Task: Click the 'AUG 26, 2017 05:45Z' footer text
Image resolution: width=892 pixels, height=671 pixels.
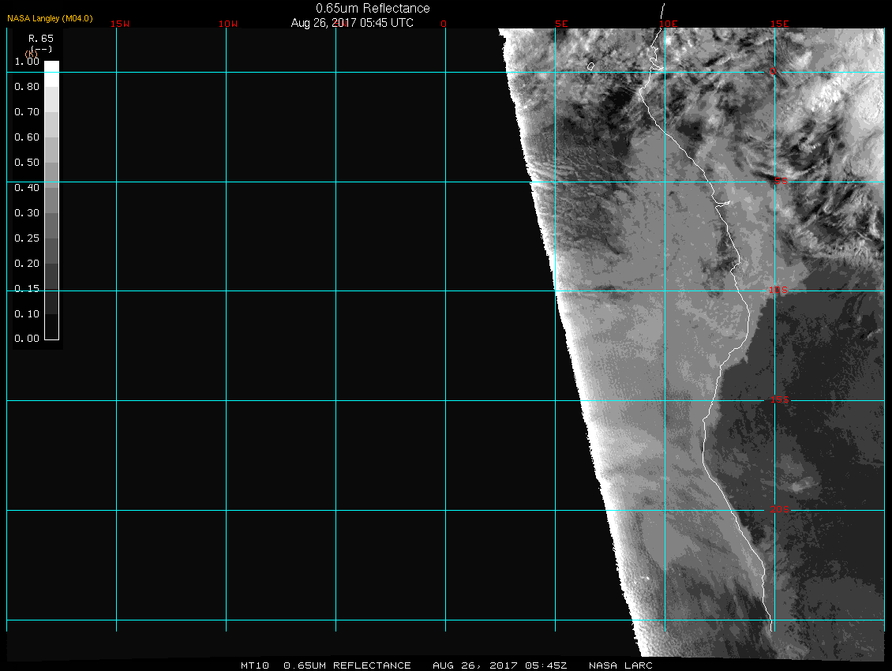Action: click(x=500, y=665)
